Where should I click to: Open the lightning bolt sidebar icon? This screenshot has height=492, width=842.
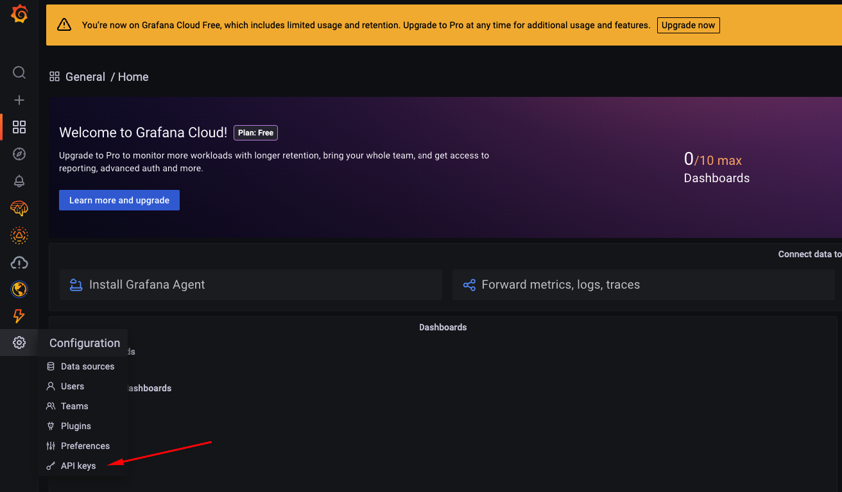coord(19,316)
